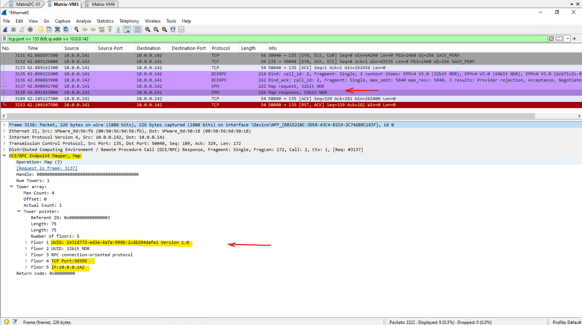582x325 pixels.
Task: Expand Floor 5 IP:10.0.0.142 entry
Action: coord(26,267)
